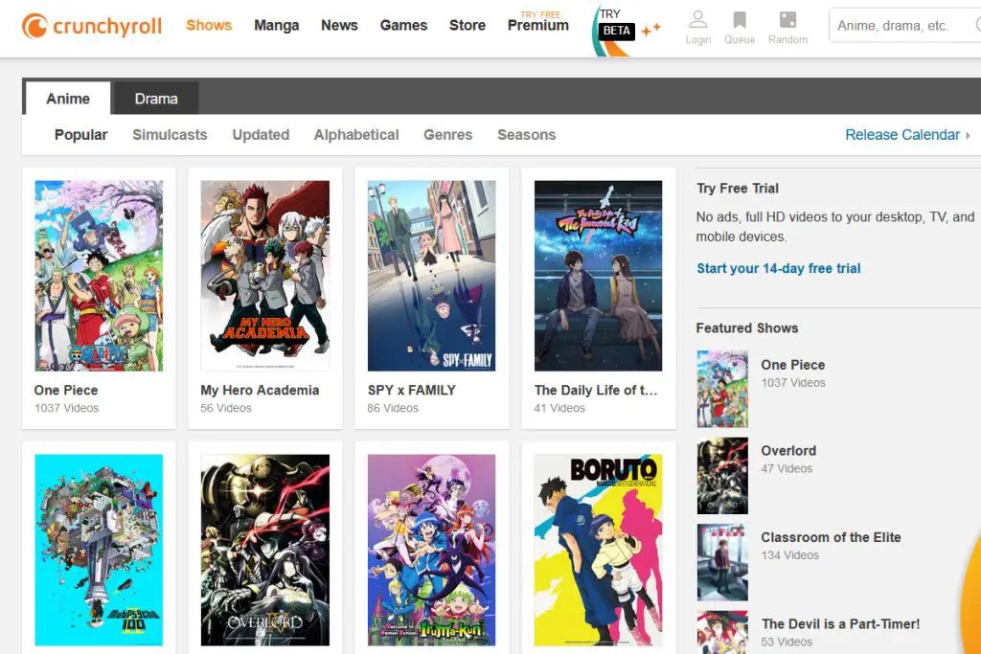Select the Genres filter
Viewport: 981px width, 654px height.
click(x=448, y=134)
